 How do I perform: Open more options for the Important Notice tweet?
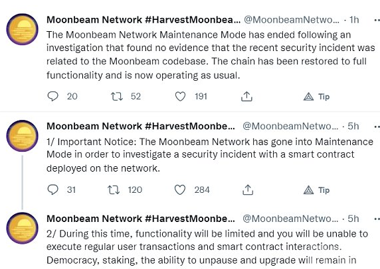point(377,127)
